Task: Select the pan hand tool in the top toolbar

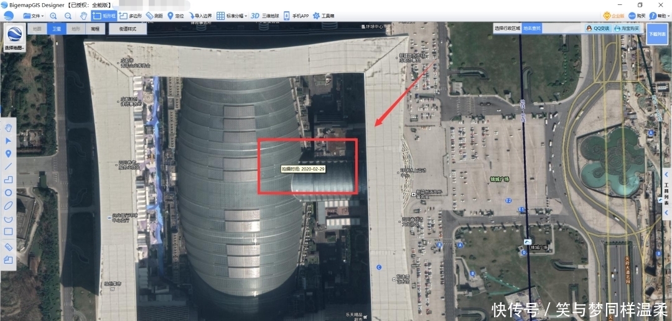Action: (x=83, y=16)
